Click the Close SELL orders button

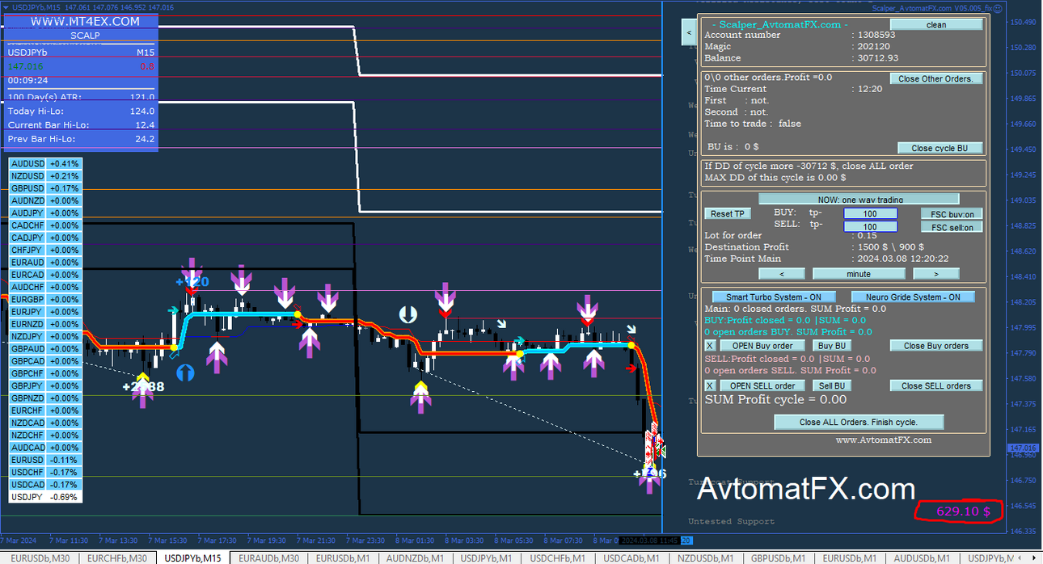(x=936, y=385)
